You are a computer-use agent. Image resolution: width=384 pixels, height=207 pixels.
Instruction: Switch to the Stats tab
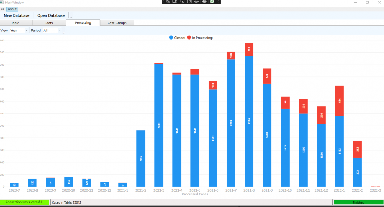[49, 23]
